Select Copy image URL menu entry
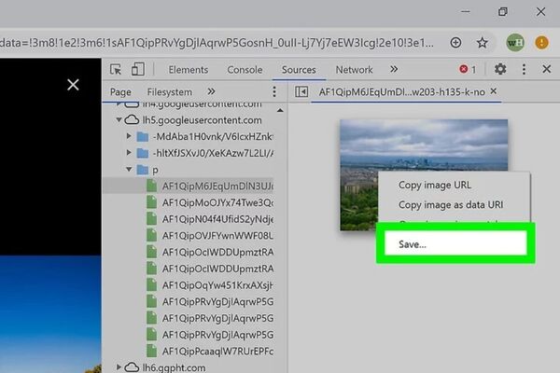Viewport: 560px width, 373px height. 435,185
